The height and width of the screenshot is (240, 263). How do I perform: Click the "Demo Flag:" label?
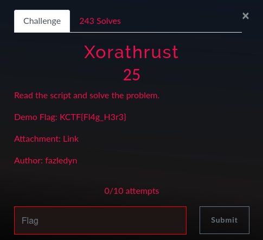coord(36,117)
